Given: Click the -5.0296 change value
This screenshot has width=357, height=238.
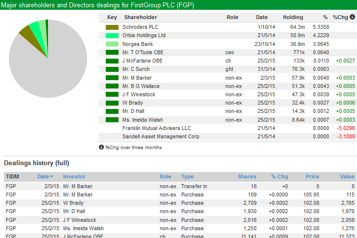Looking at the screenshot, I should pyautogui.click(x=346, y=128).
